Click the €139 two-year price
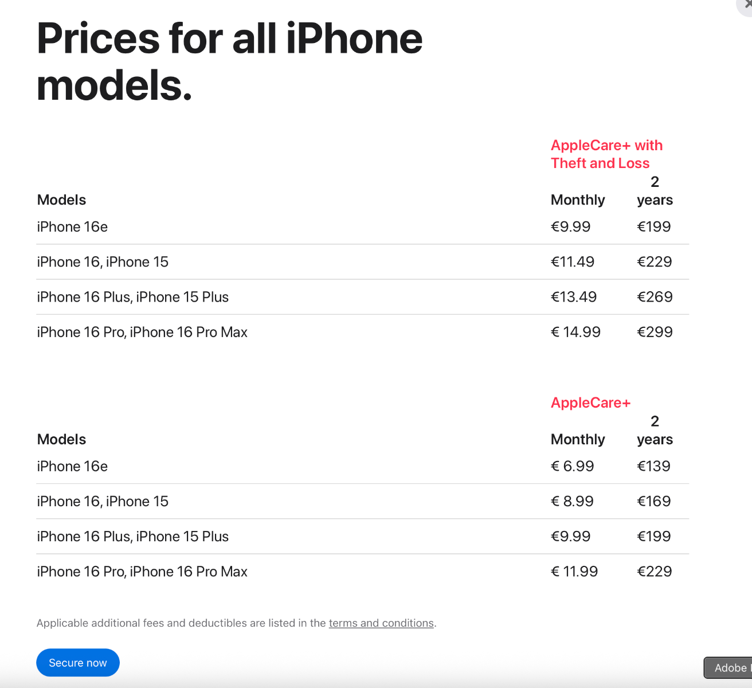 [x=653, y=466]
